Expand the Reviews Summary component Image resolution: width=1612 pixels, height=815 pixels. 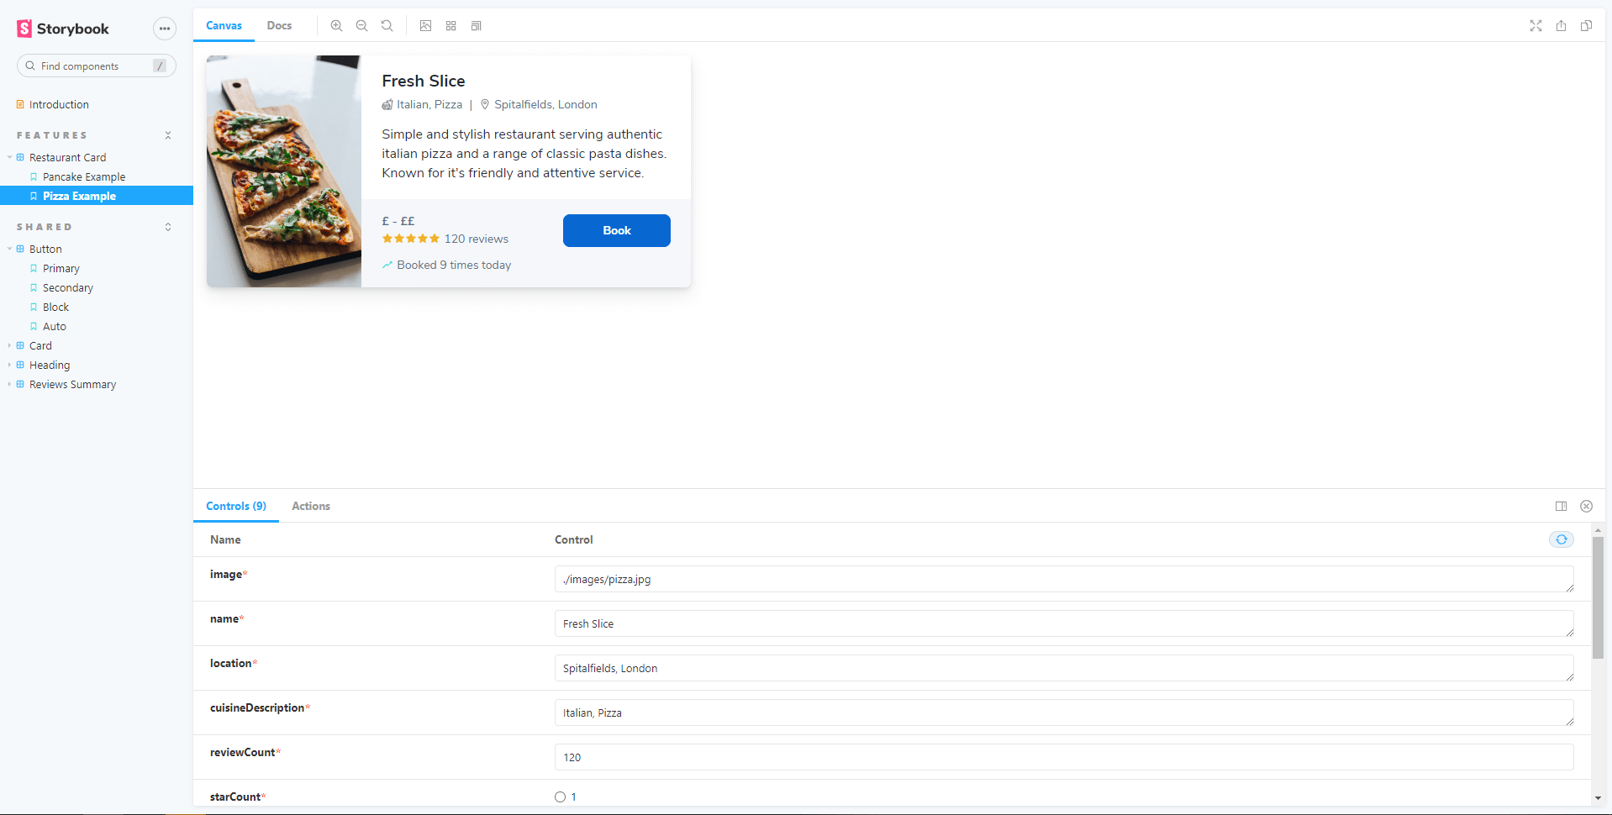tap(72, 384)
